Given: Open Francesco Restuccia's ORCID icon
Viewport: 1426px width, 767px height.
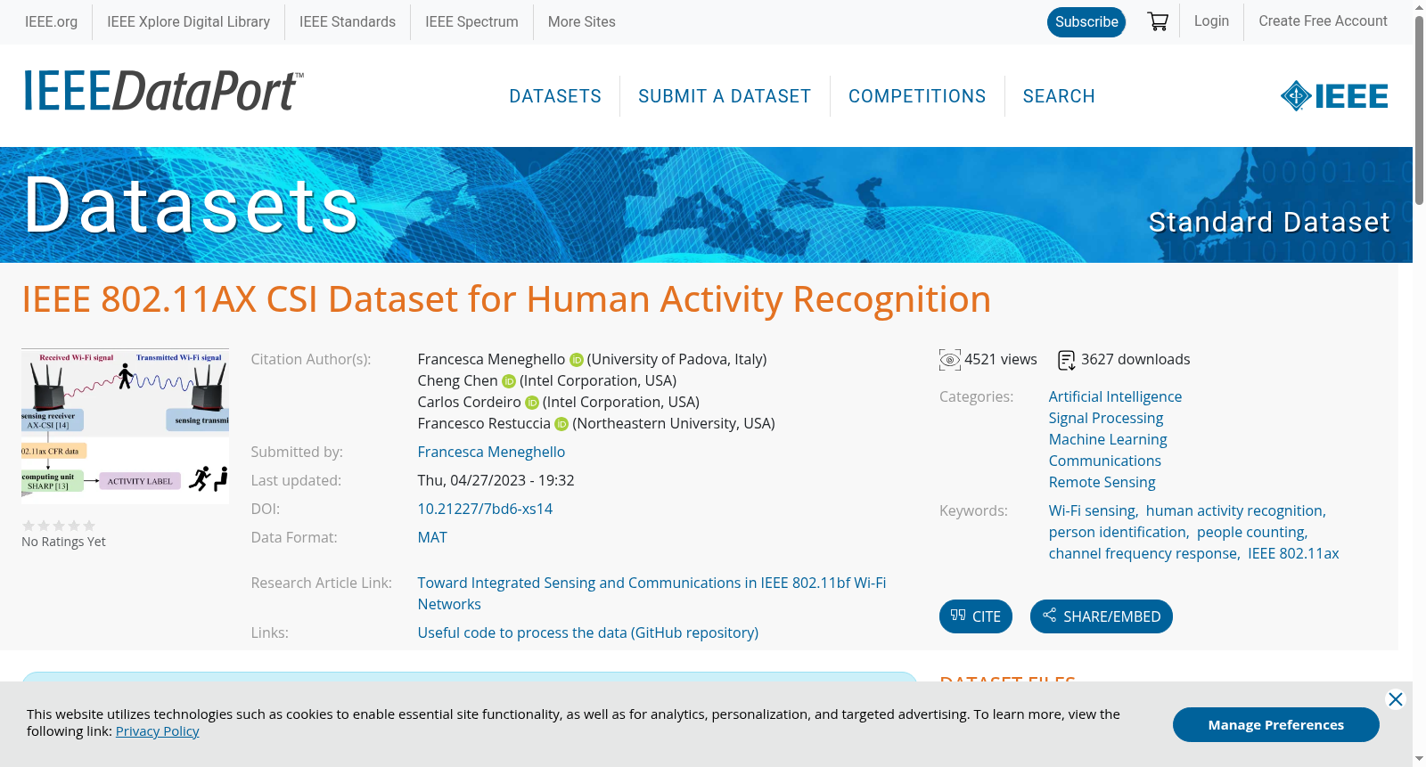Looking at the screenshot, I should pos(561,424).
